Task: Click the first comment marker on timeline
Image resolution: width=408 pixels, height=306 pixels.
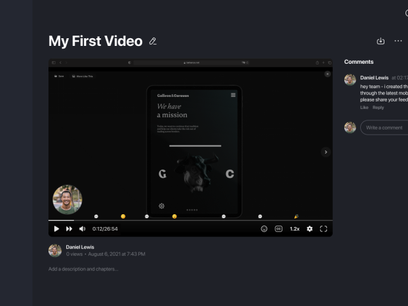Action: pos(96,216)
